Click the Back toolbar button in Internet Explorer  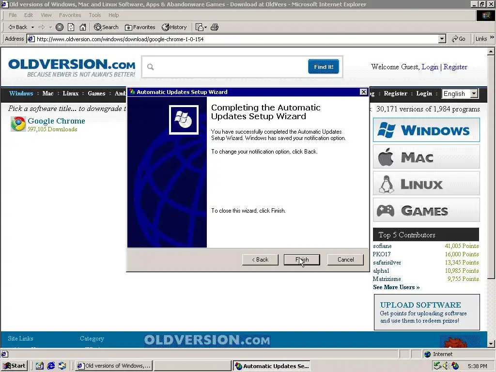click(x=18, y=27)
